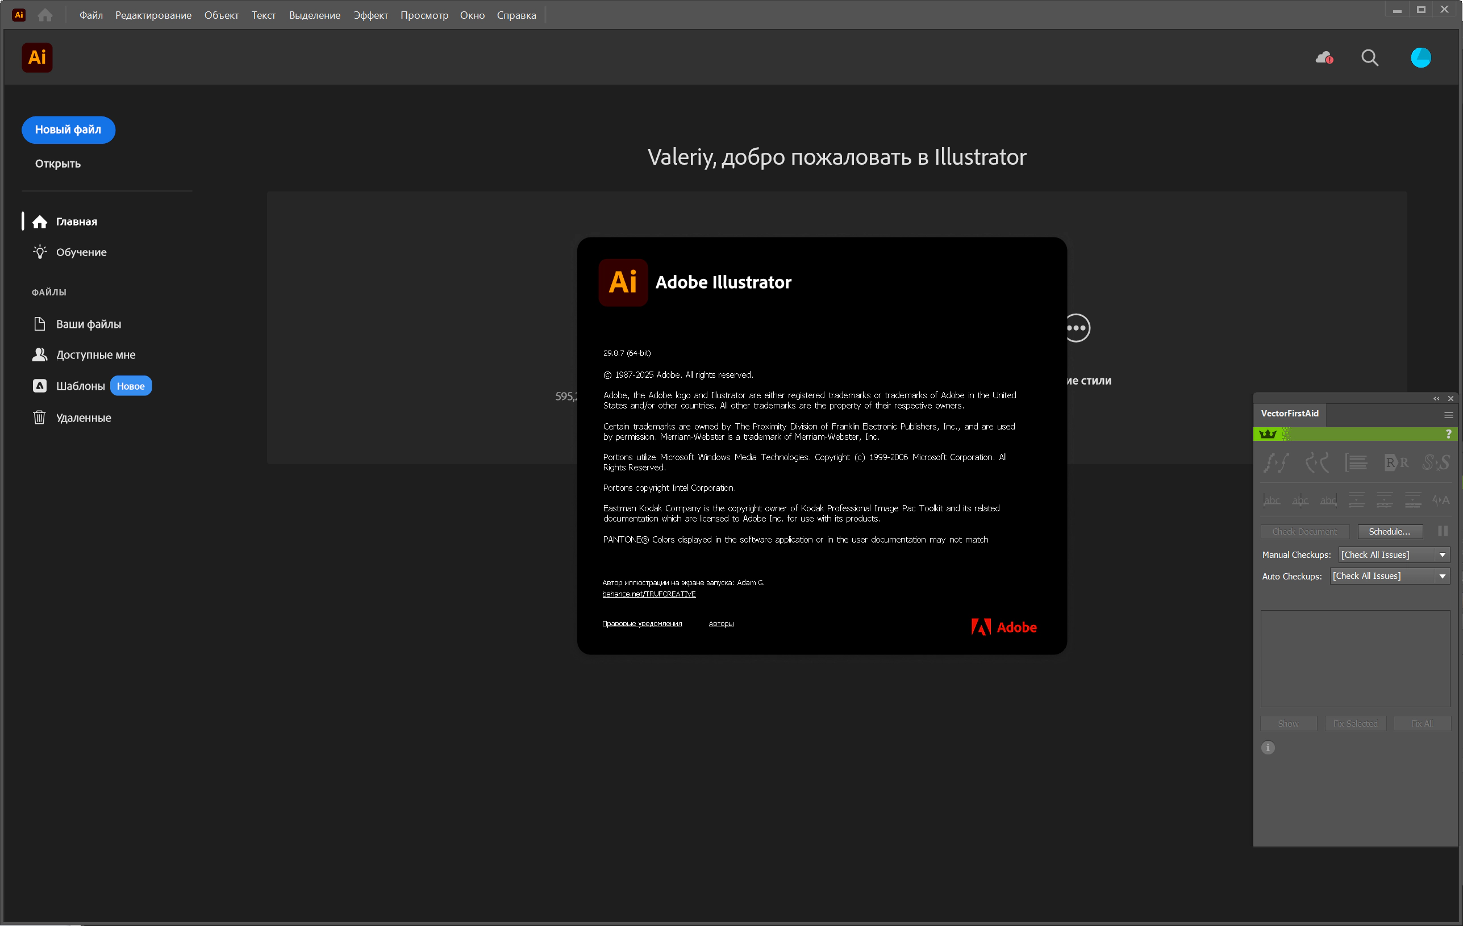Click the dashed-to-solid curve fix icon
Image resolution: width=1463 pixels, height=926 pixels.
[1316, 463]
